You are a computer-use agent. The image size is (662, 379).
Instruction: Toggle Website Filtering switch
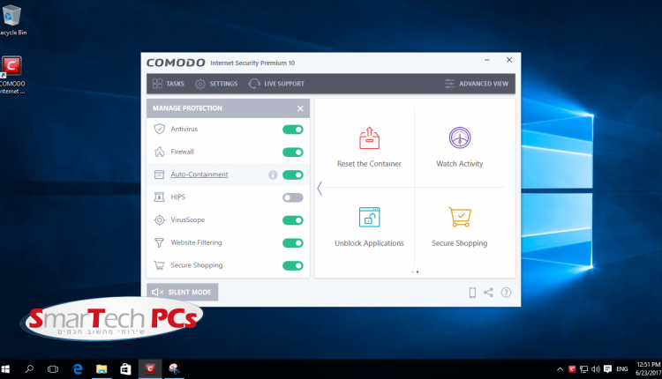tap(292, 243)
